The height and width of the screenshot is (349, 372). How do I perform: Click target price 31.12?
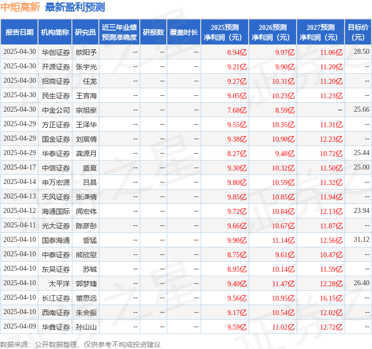[362, 239]
